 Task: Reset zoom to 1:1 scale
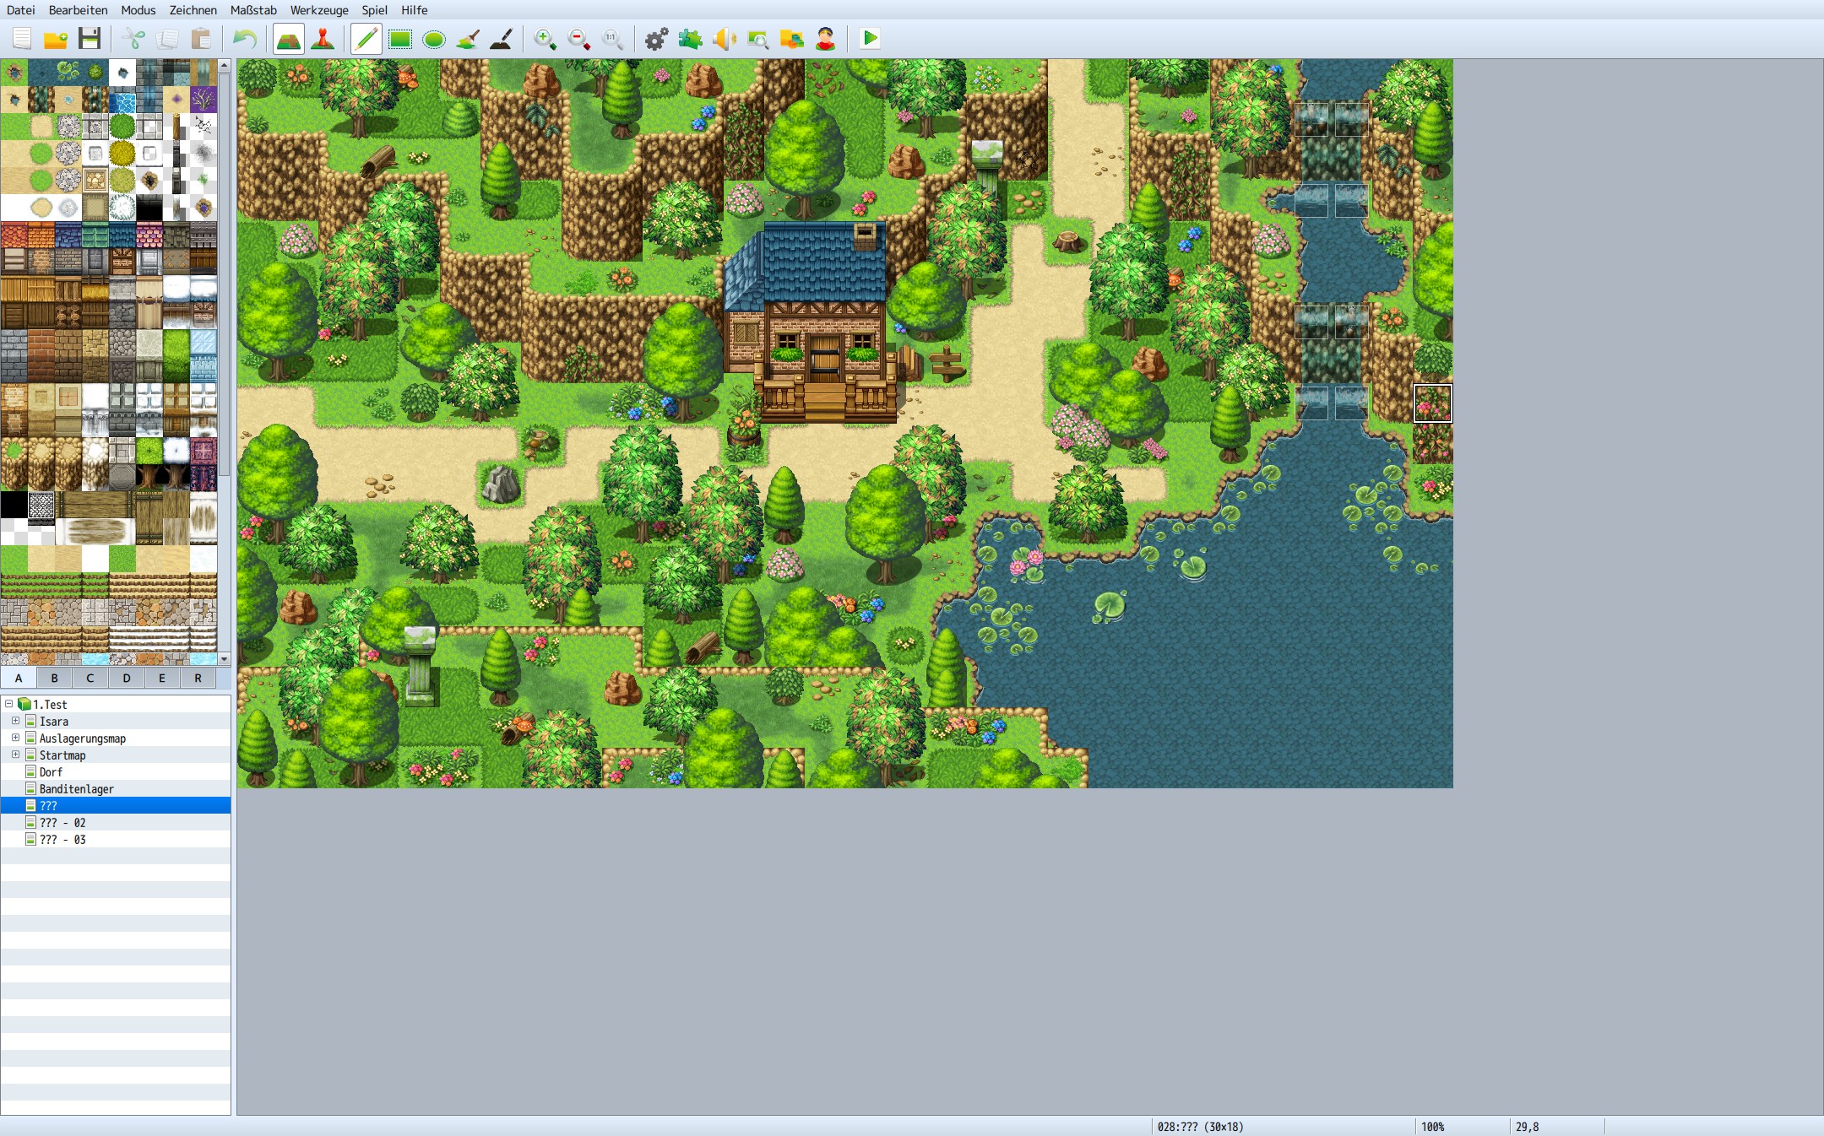click(611, 38)
